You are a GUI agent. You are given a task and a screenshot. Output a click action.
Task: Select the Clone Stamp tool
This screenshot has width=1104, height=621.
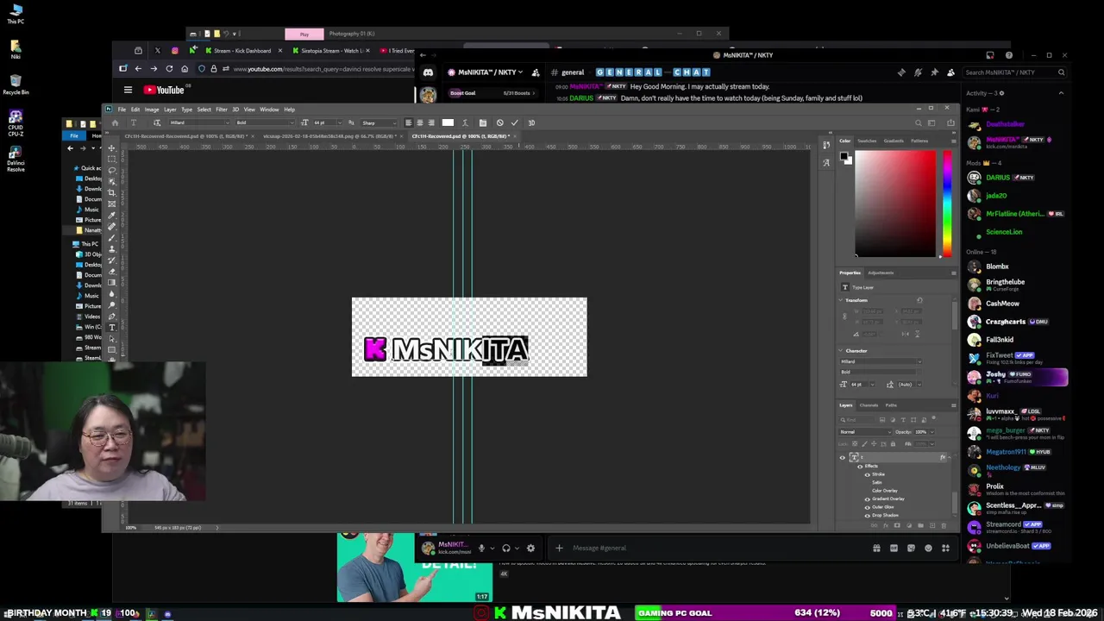(x=111, y=248)
